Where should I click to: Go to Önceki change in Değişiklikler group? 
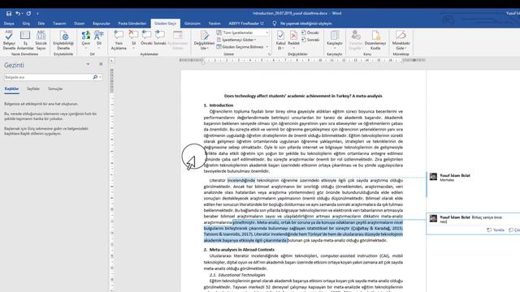coord(310,32)
